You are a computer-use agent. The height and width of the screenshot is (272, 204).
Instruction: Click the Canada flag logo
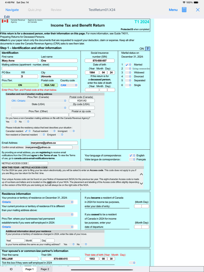(x=5, y=21)
